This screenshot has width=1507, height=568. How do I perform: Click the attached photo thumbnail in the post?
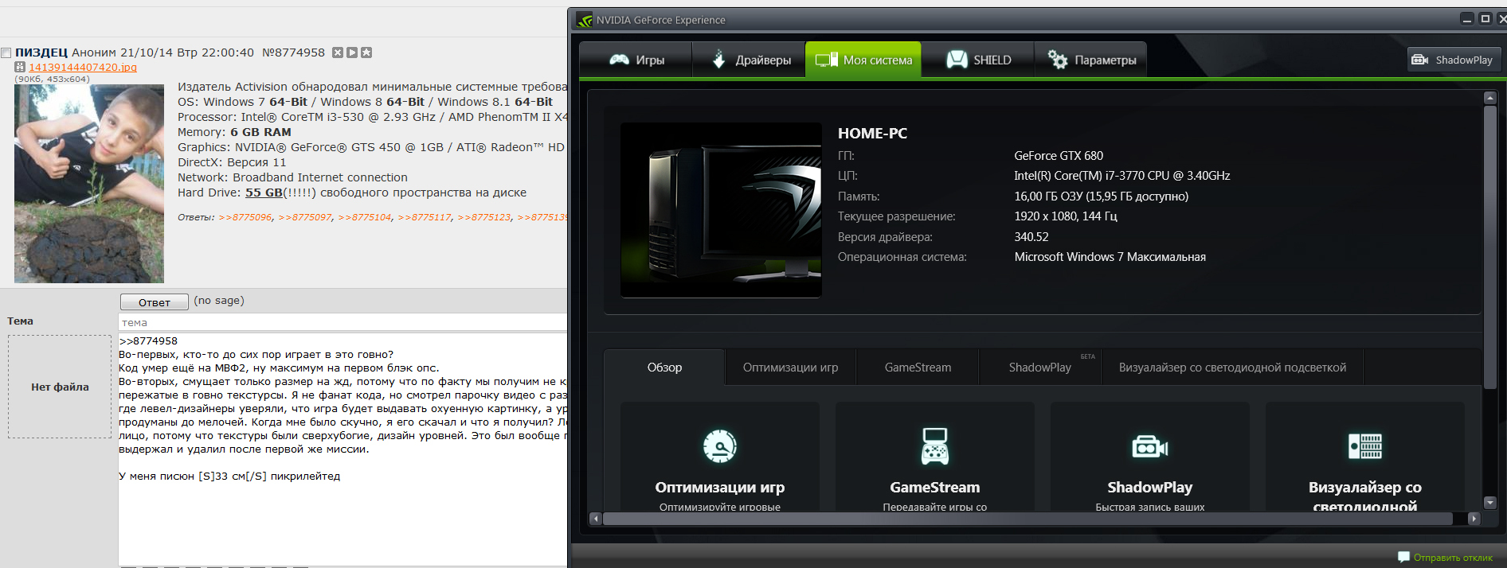89,184
